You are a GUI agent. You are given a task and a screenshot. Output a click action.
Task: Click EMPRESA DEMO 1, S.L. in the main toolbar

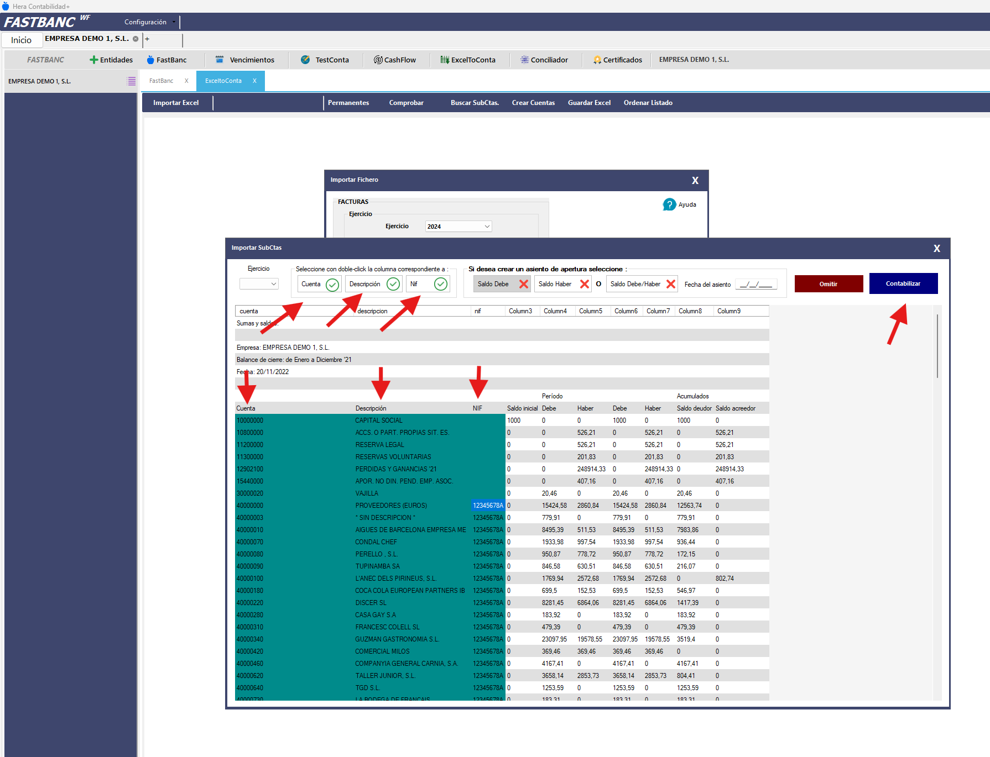click(694, 60)
